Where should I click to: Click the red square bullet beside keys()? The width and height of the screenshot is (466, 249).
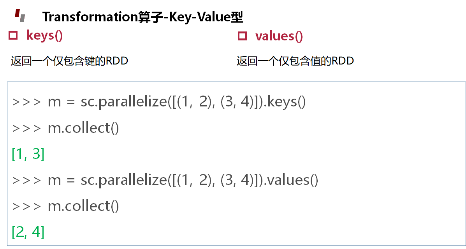13,36
